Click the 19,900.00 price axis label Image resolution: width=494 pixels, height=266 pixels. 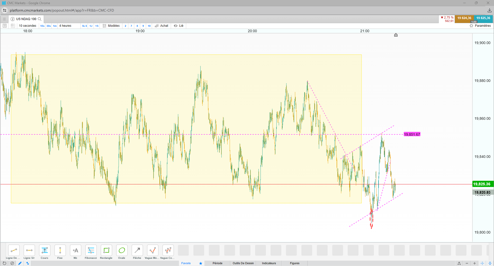[x=482, y=43]
